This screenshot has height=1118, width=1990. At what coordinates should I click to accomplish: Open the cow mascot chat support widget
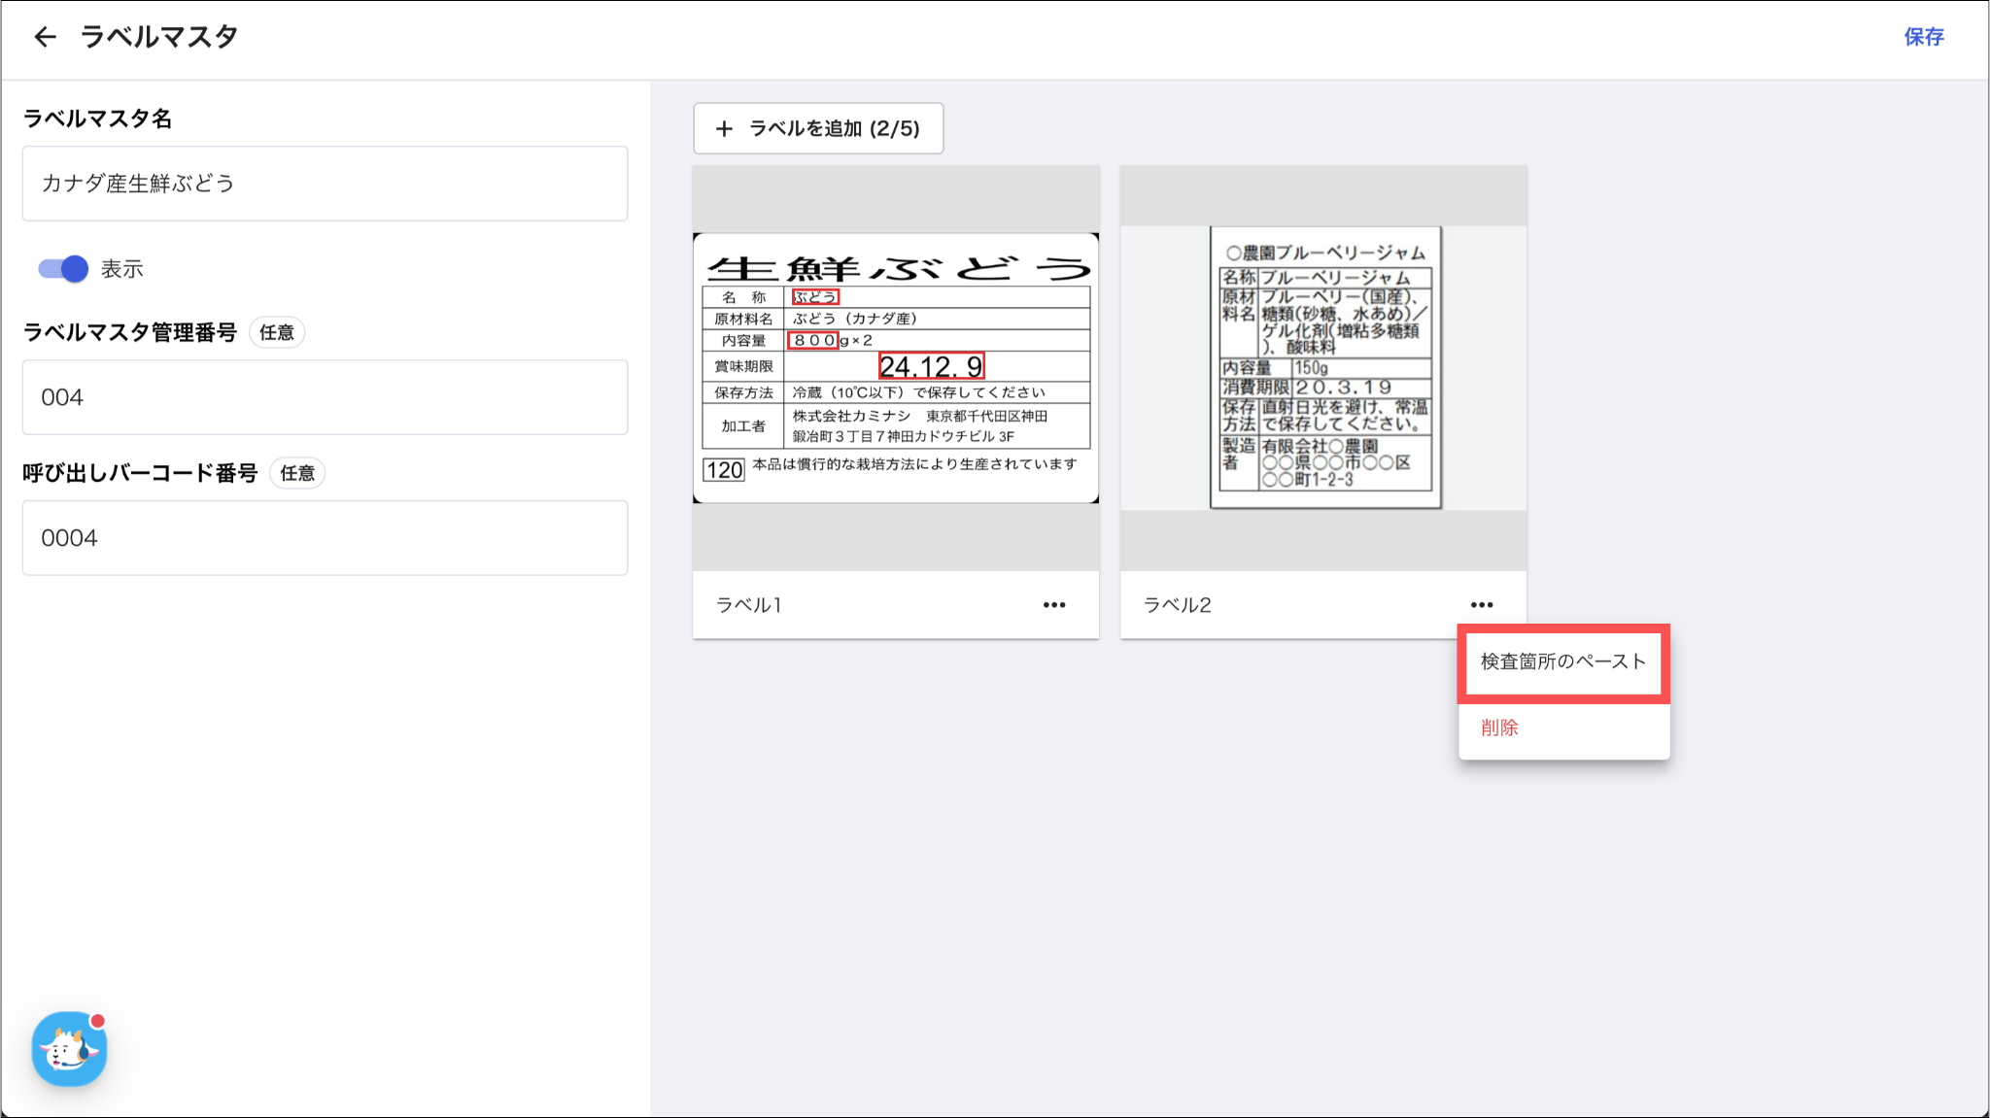coord(68,1049)
